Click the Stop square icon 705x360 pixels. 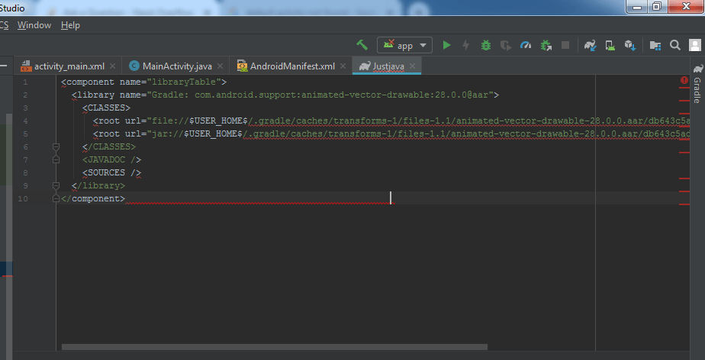(565, 45)
